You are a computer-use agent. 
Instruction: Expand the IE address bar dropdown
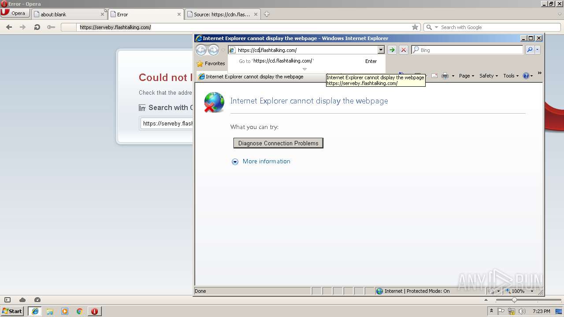tap(381, 50)
